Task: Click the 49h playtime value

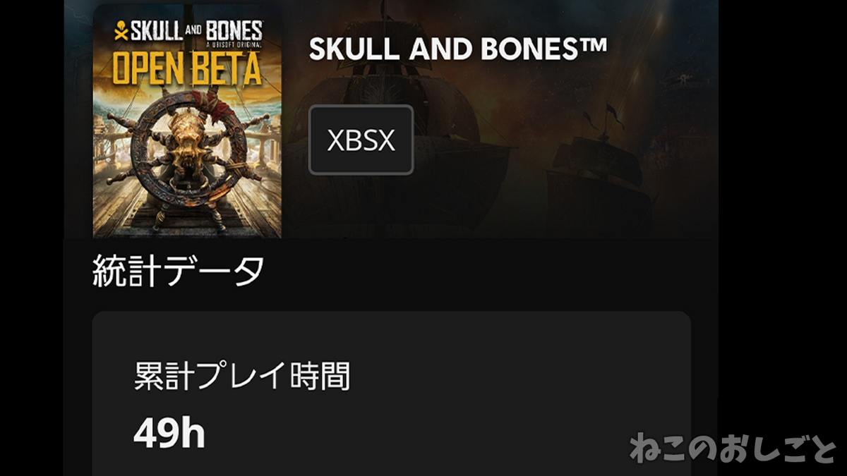Action: [169, 435]
